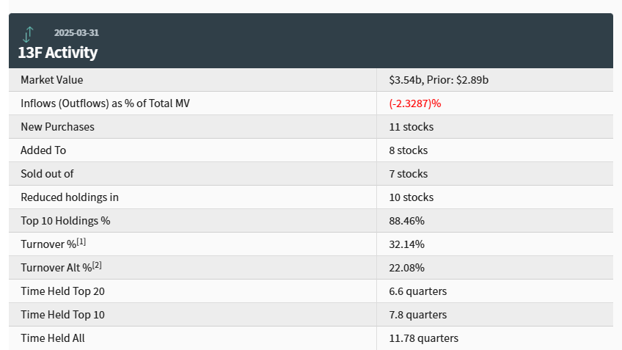Select the 7.8 quarters value

[417, 315]
